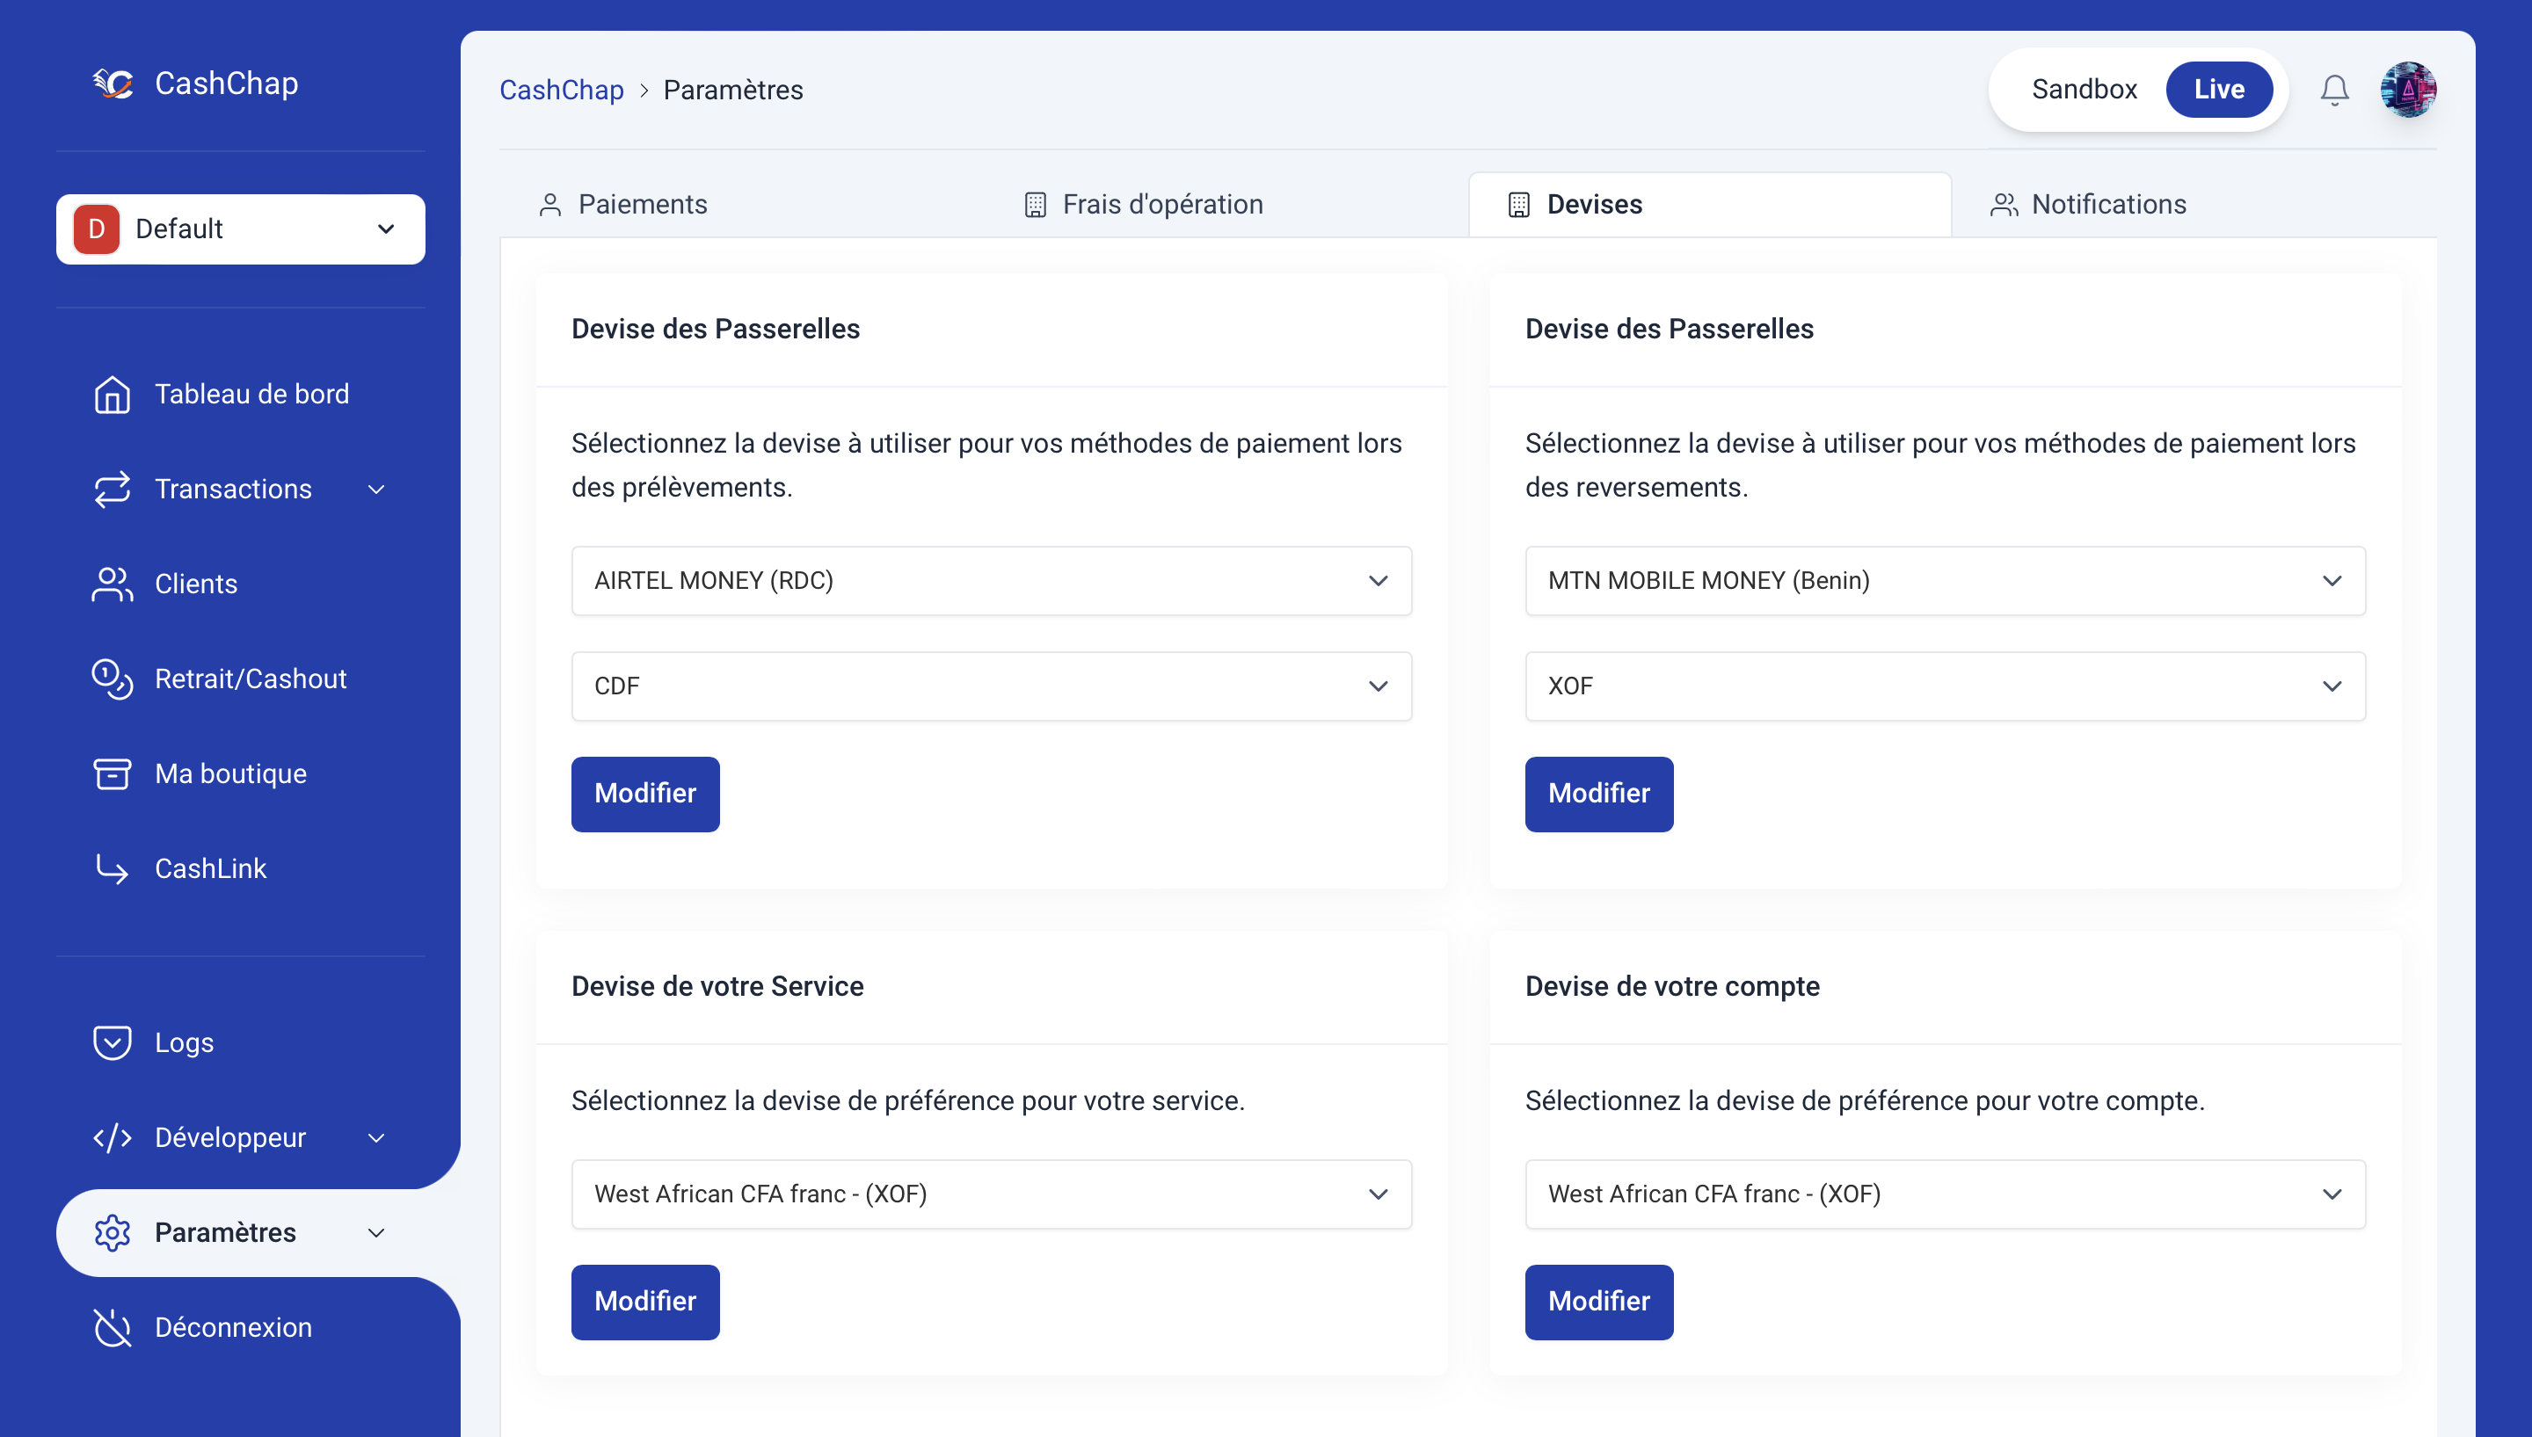The height and width of the screenshot is (1437, 2532).
Task: Click the Déconnexion logout option
Action: tap(233, 1327)
